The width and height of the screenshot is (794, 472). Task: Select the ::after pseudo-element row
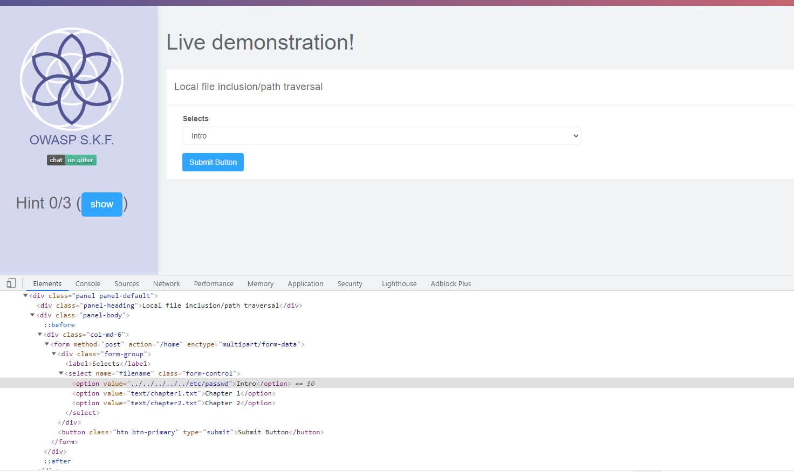click(x=57, y=461)
